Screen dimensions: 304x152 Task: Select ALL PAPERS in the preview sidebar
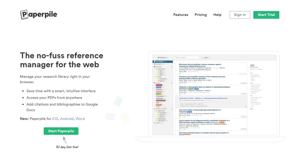point(163,62)
